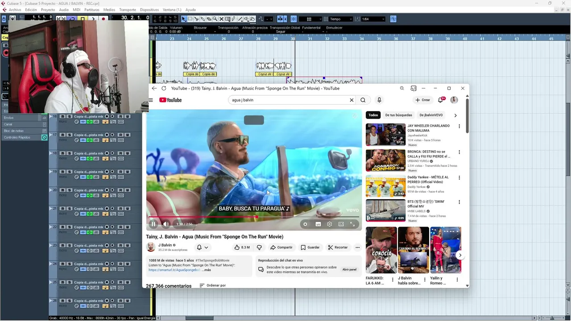Select the Erase tool in Cubase toolbar
Image resolution: width=571 pixels, height=321 pixels.
pyautogui.click(x=209, y=19)
